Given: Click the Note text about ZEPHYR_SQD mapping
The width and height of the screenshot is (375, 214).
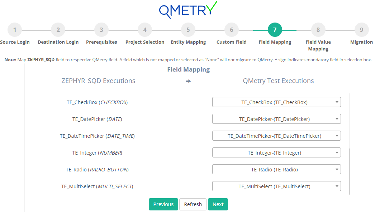Looking at the screenshot, I should point(188,60).
